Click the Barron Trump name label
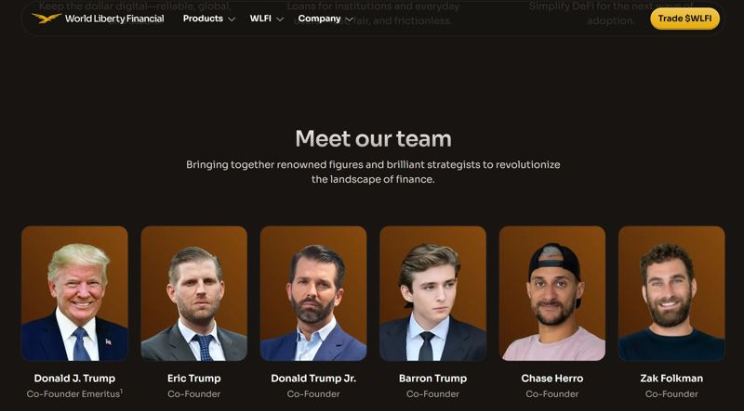 pyautogui.click(x=432, y=379)
